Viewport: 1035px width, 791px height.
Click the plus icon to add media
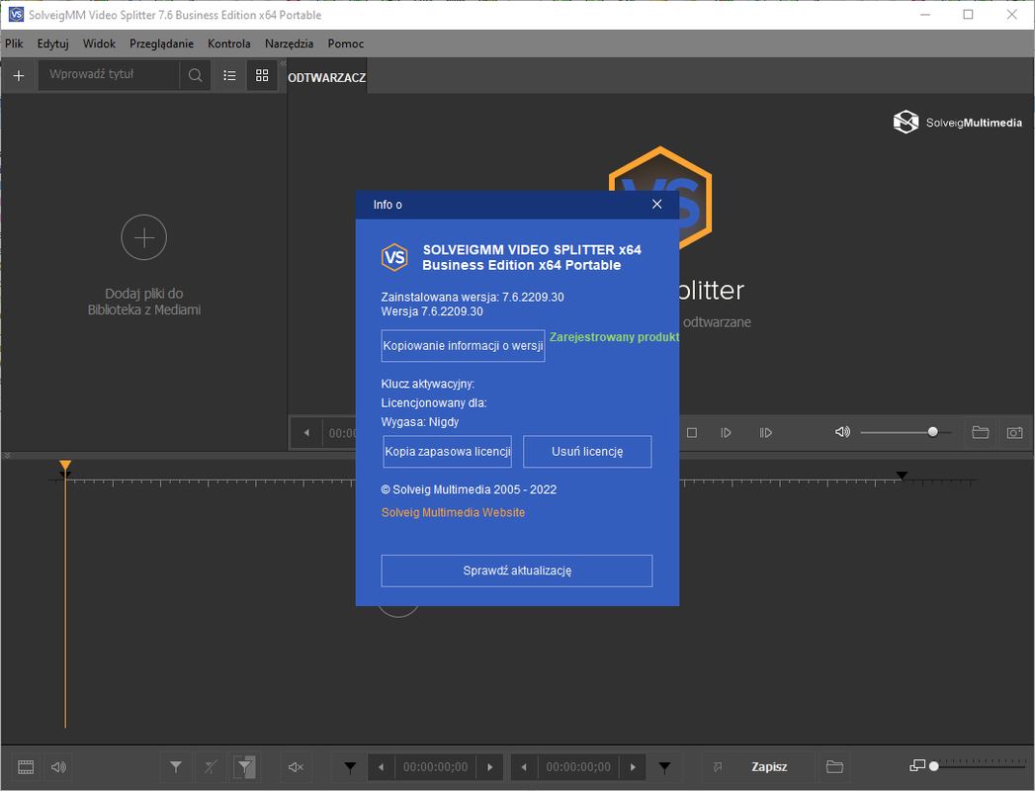[19, 76]
